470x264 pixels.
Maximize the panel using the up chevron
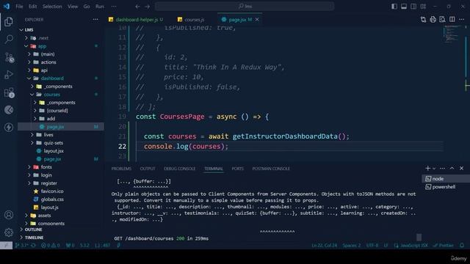click(452, 168)
